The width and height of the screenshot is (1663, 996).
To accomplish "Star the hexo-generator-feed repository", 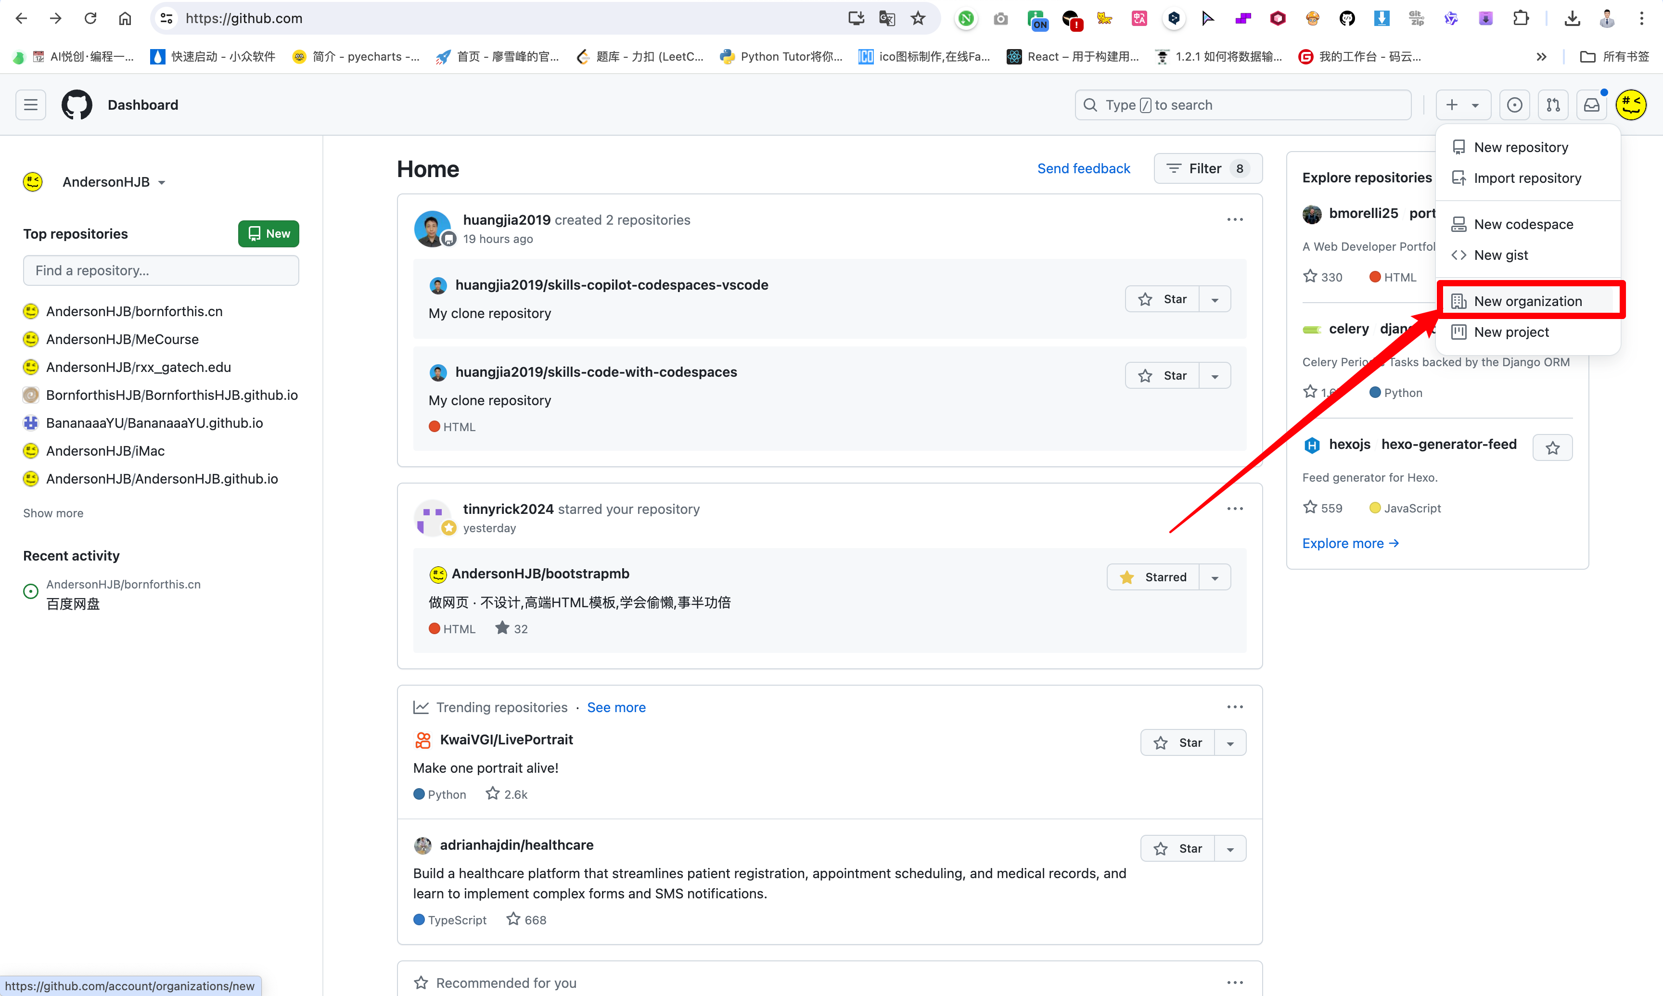I will (1552, 447).
